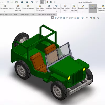Click the Print icon
Viewport: 105px width, 105px height.
tap(27, 2)
